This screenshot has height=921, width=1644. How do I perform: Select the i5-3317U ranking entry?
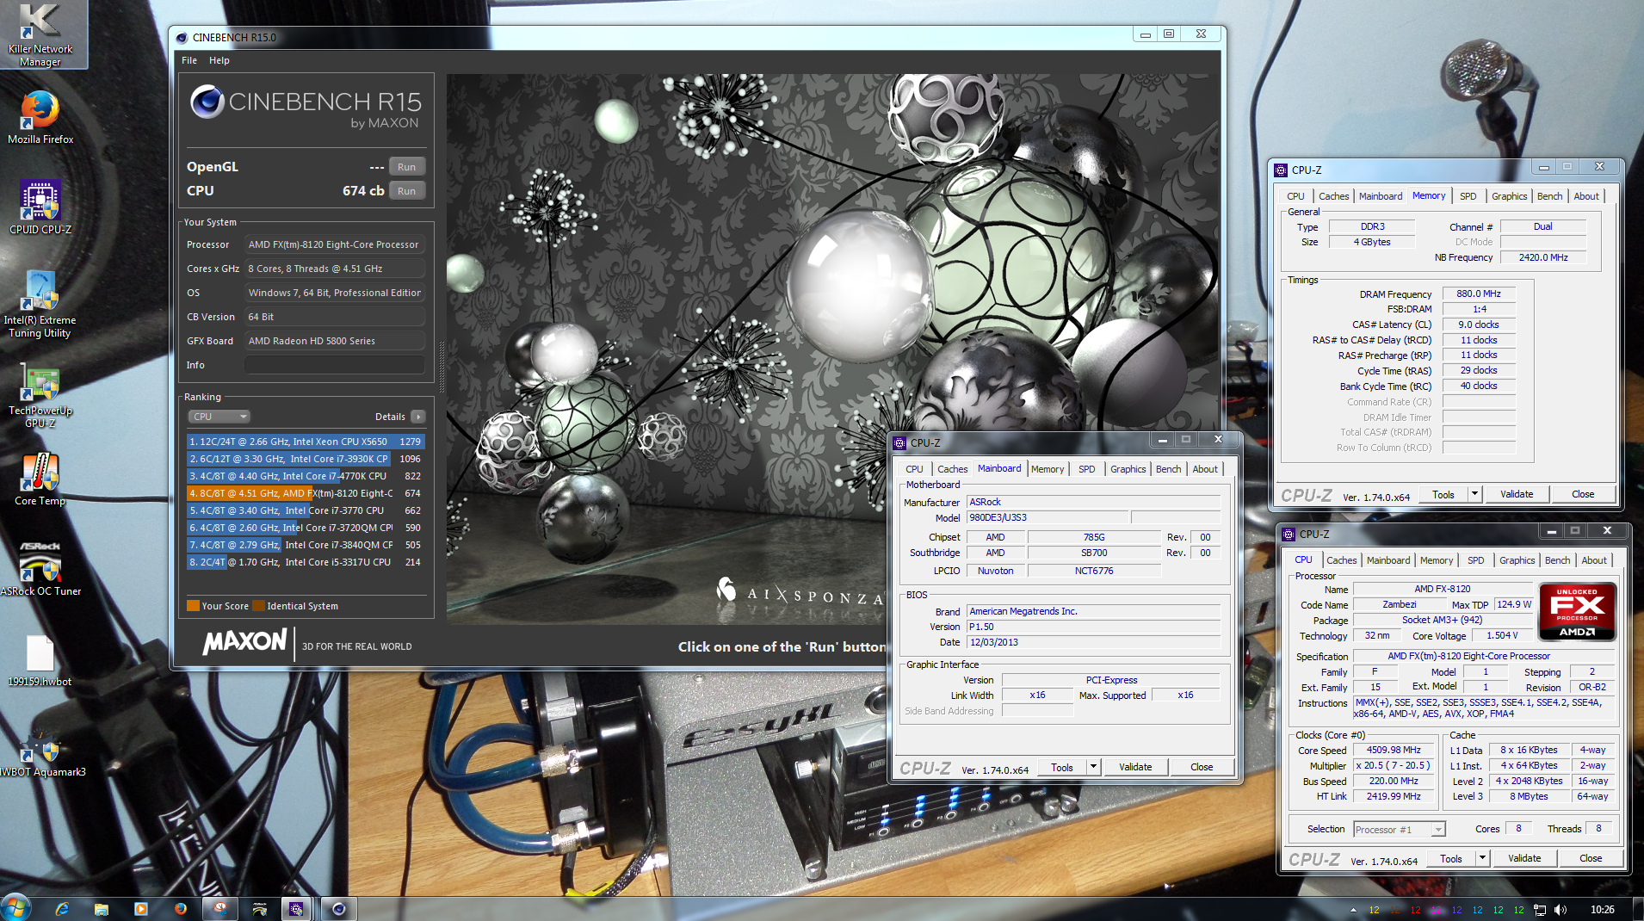[306, 562]
